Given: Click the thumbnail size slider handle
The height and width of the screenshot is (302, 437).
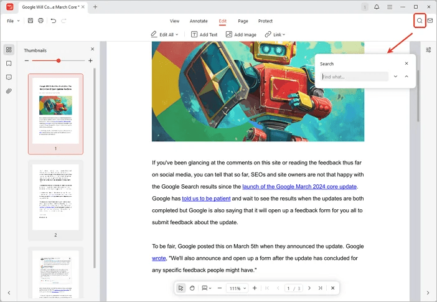Looking at the screenshot, I should pyautogui.click(x=59, y=60).
